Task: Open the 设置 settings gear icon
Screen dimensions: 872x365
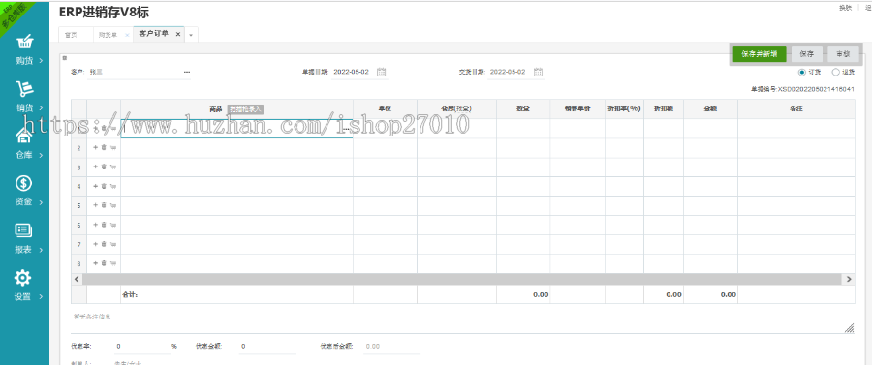Action: pyautogui.click(x=23, y=277)
